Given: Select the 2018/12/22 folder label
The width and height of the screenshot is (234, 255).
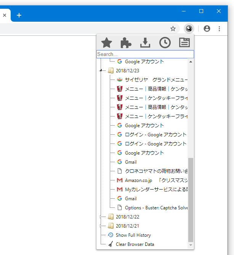Looking at the screenshot, I should tap(127, 217).
